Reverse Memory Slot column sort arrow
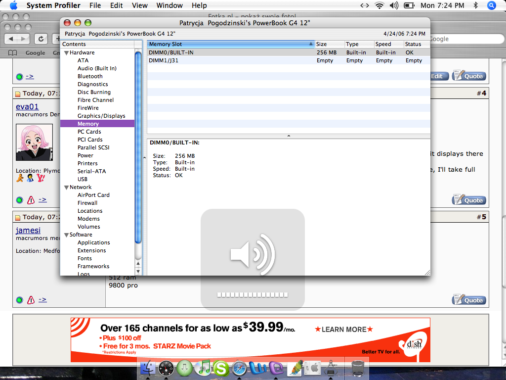 click(x=311, y=44)
